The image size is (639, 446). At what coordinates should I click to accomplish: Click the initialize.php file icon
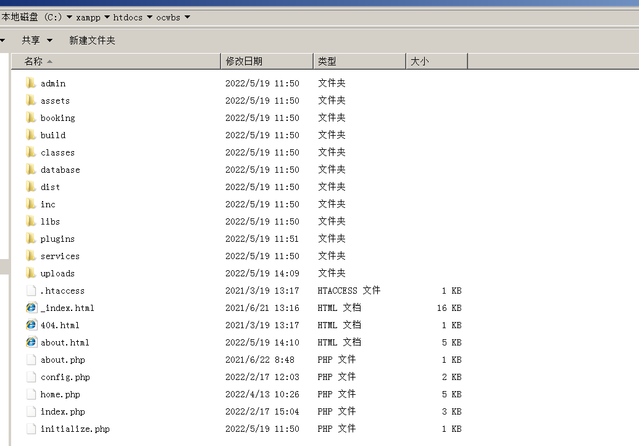[31, 429]
